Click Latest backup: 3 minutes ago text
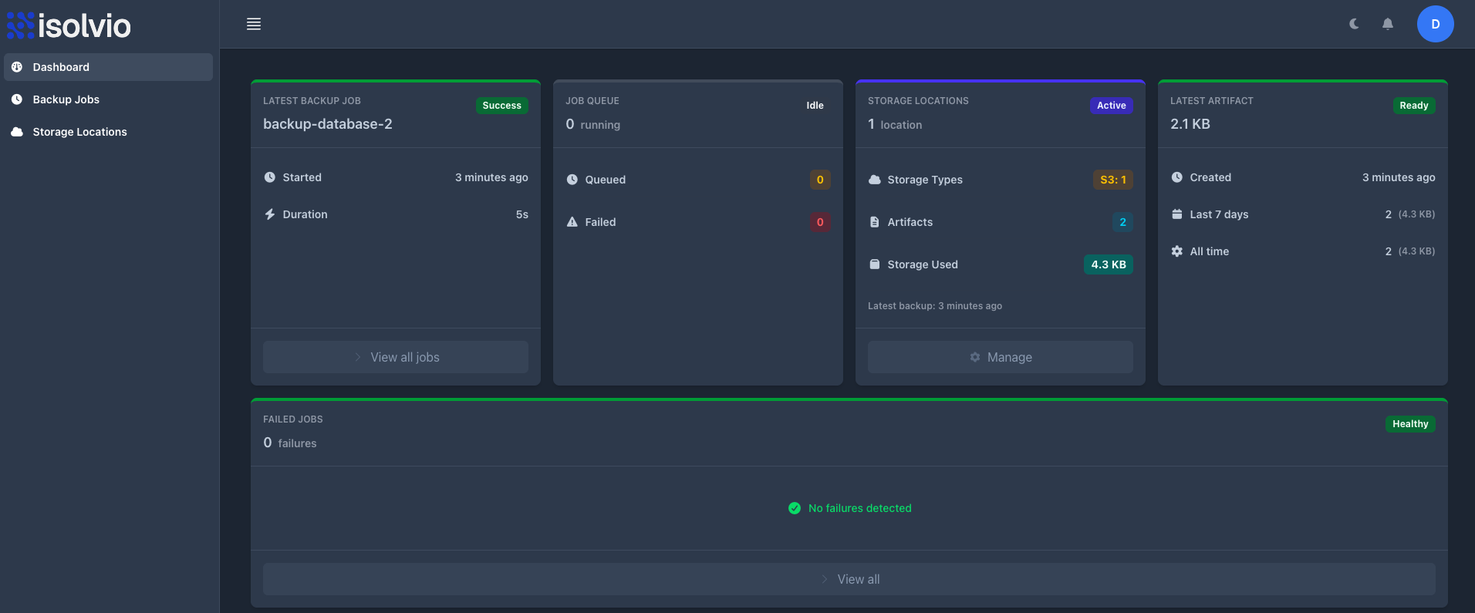 935,306
